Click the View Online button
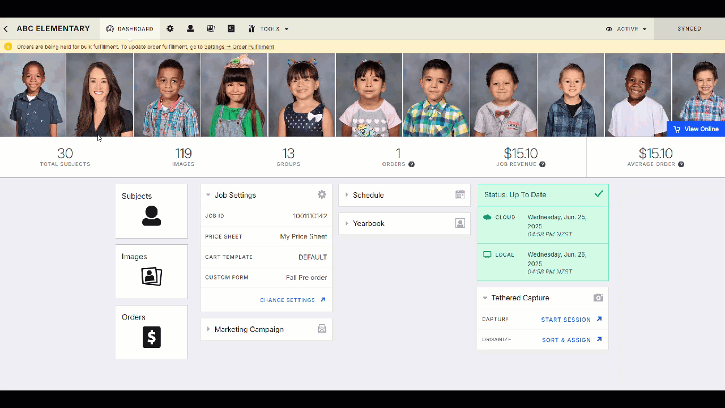The height and width of the screenshot is (408, 725). [696, 129]
